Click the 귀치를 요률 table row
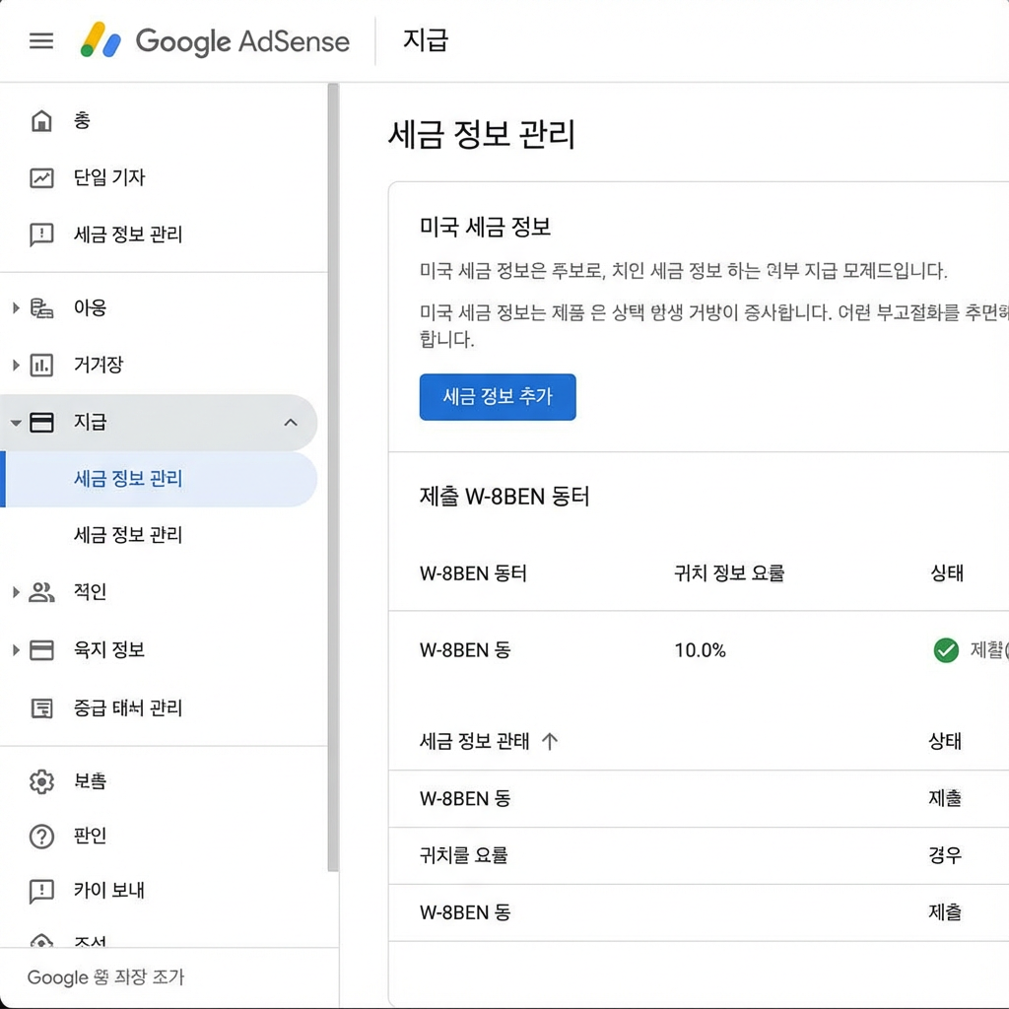This screenshot has width=1009, height=1009. click(x=699, y=856)
